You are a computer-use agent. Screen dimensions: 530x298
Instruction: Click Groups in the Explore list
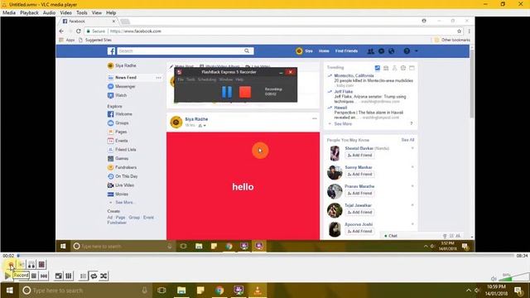[x=122, y=123]
